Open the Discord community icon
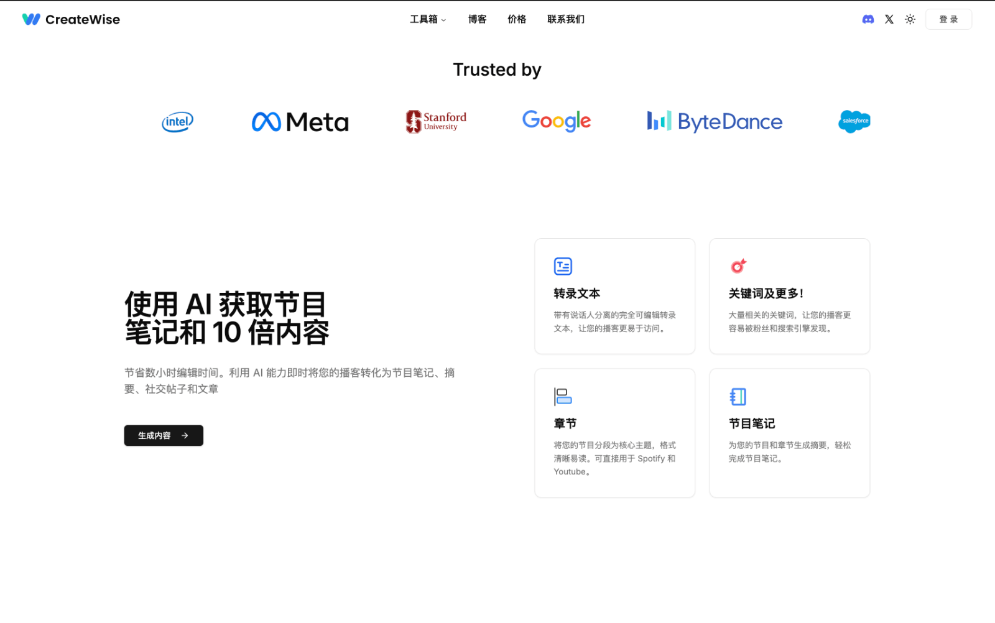 pos(868,19)
